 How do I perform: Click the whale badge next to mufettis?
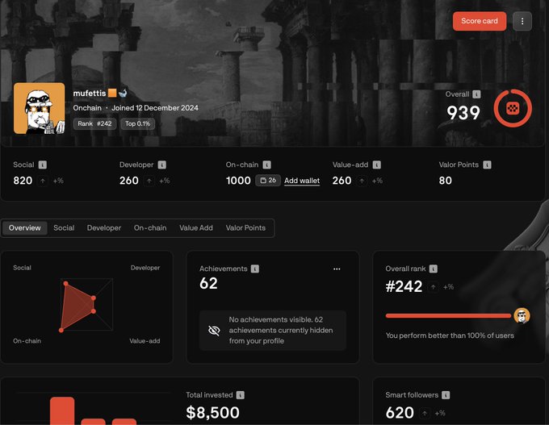[x=123, y=93]
